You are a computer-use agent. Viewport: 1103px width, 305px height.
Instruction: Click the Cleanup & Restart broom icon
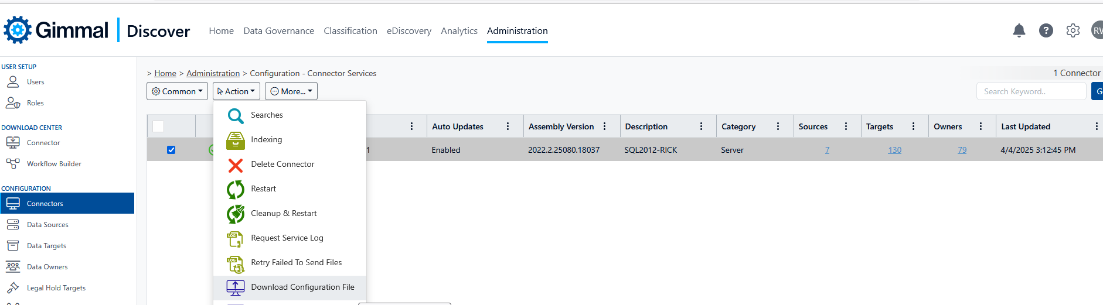[236, 214]
